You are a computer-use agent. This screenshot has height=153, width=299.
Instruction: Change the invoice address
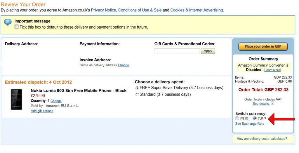tap(123, 65)
